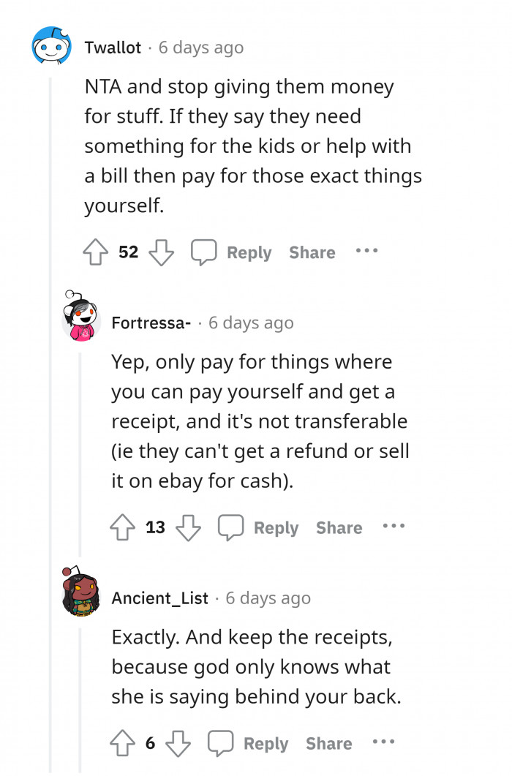Open the more options menu on Ancient_List's comment
The width and height of the screenshot is (512, 776).
(384, 743)
